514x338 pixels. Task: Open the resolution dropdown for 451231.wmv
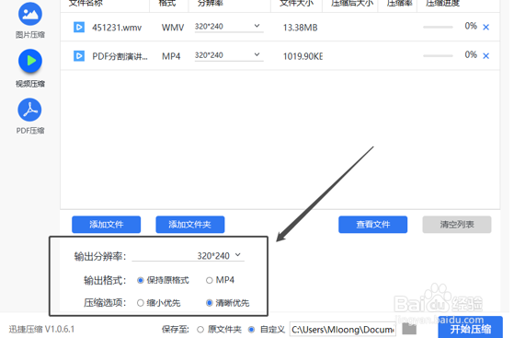pyautogui.click(x=229, y=27)
